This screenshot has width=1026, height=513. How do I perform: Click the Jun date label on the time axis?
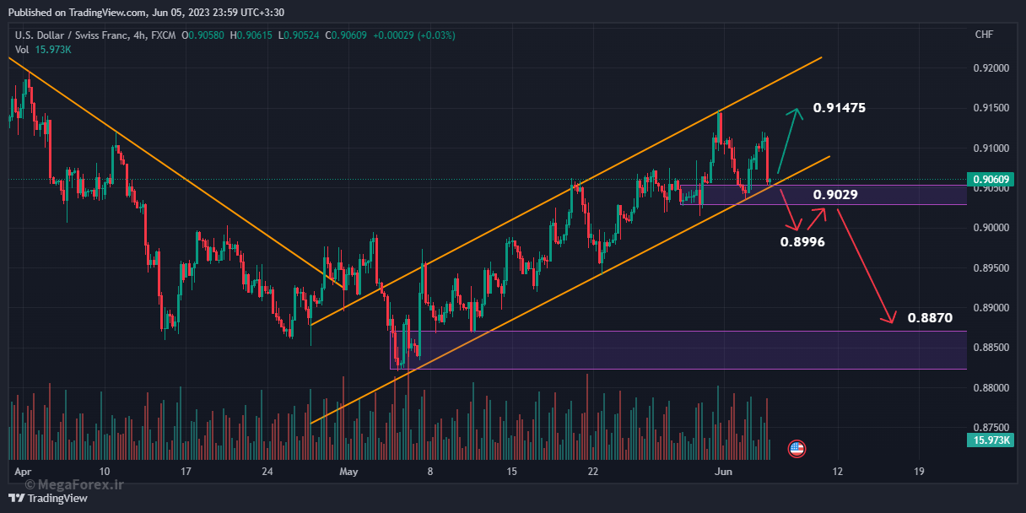[x=721, y=472]
